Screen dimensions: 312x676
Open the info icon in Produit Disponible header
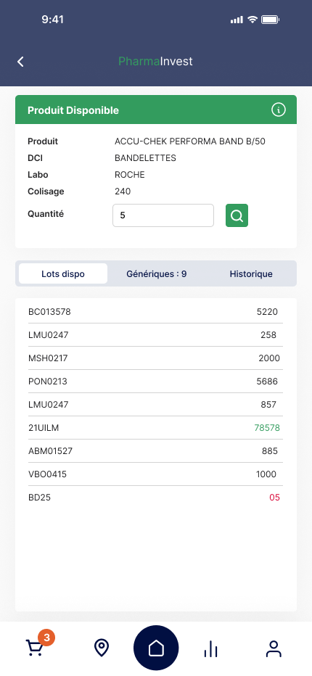[x=279, y=110]
